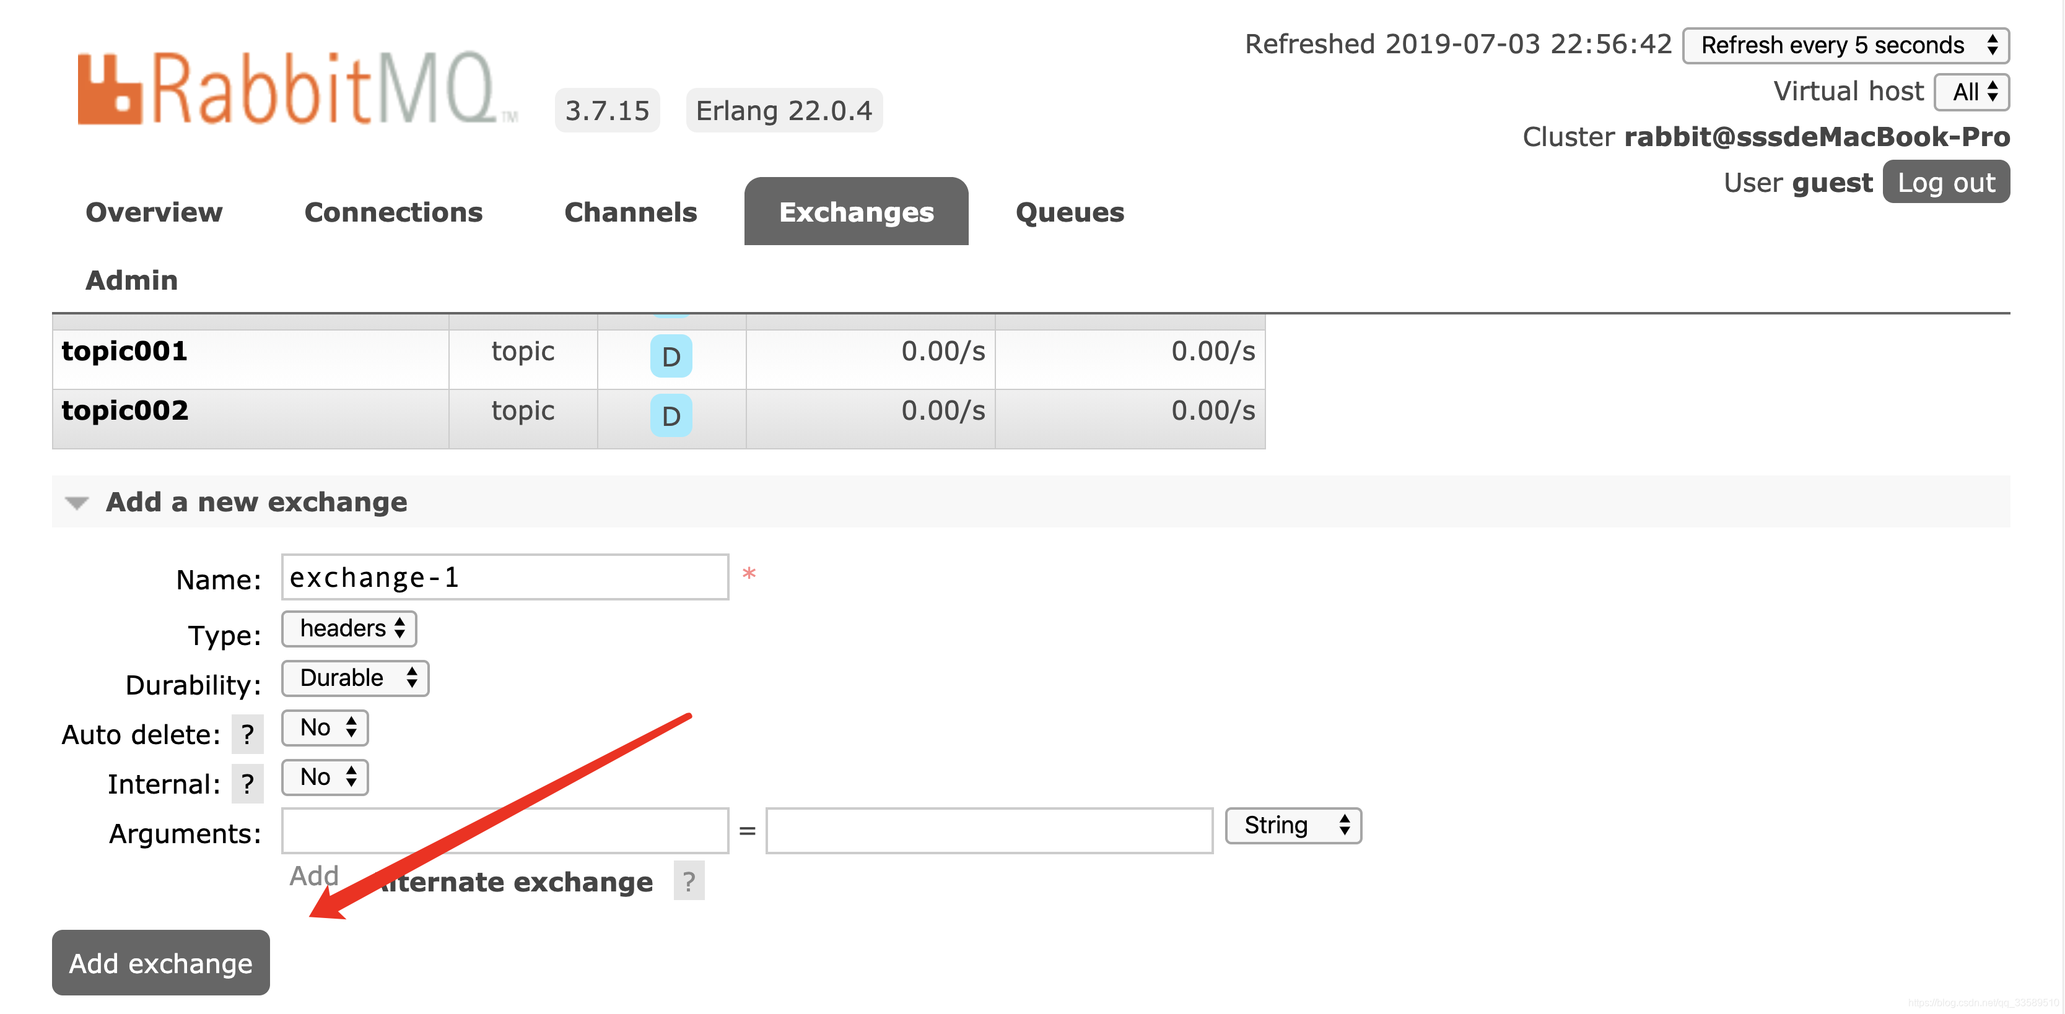This screenshot has height=1014, width=2065.
Task: Open the Auto delete No dropdown
Action: pyautogui.click(x=325, y=728)
